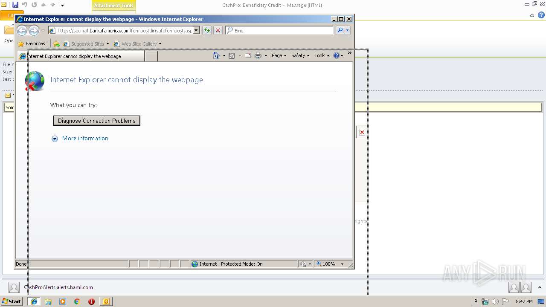This screenshot has width=546, height=307.
Task: Click the Home icon in command bar
Action: (x=216, y=56)
